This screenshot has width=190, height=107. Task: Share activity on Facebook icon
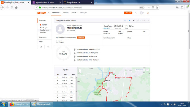point(125,21)
